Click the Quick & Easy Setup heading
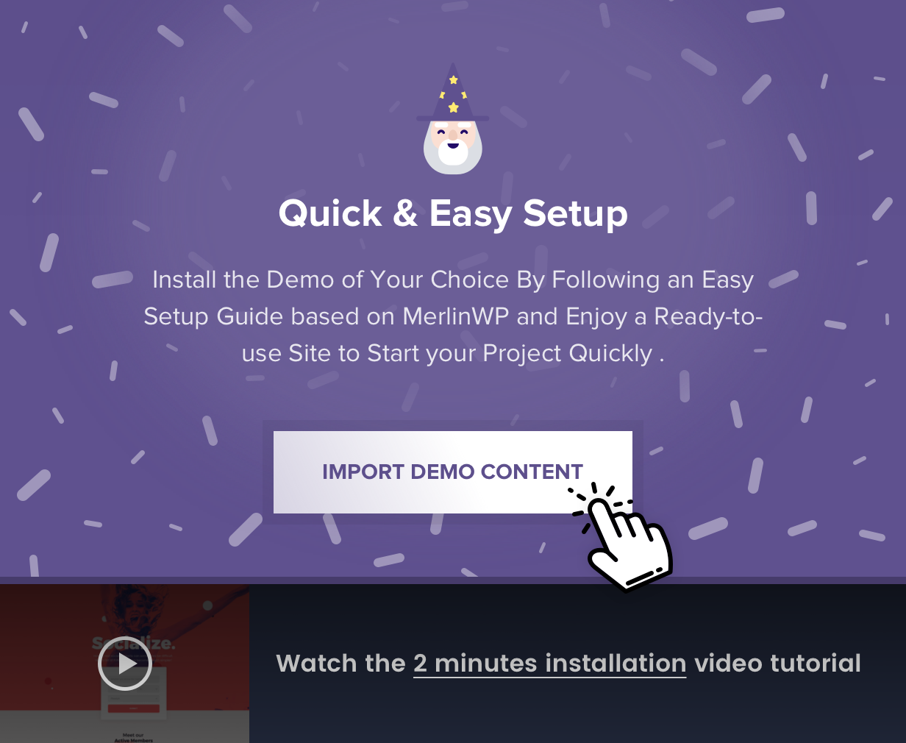The image size is (906, 743). coord(453,213)
